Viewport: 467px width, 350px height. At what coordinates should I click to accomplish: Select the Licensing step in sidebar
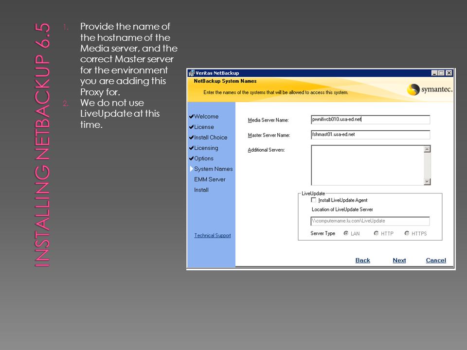click(206, 148)
